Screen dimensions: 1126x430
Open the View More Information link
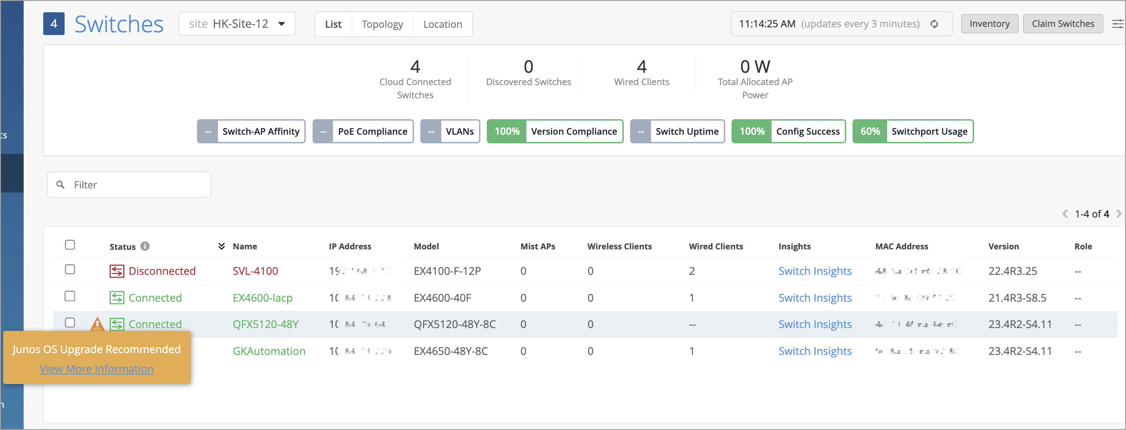[x=96, y=369]
